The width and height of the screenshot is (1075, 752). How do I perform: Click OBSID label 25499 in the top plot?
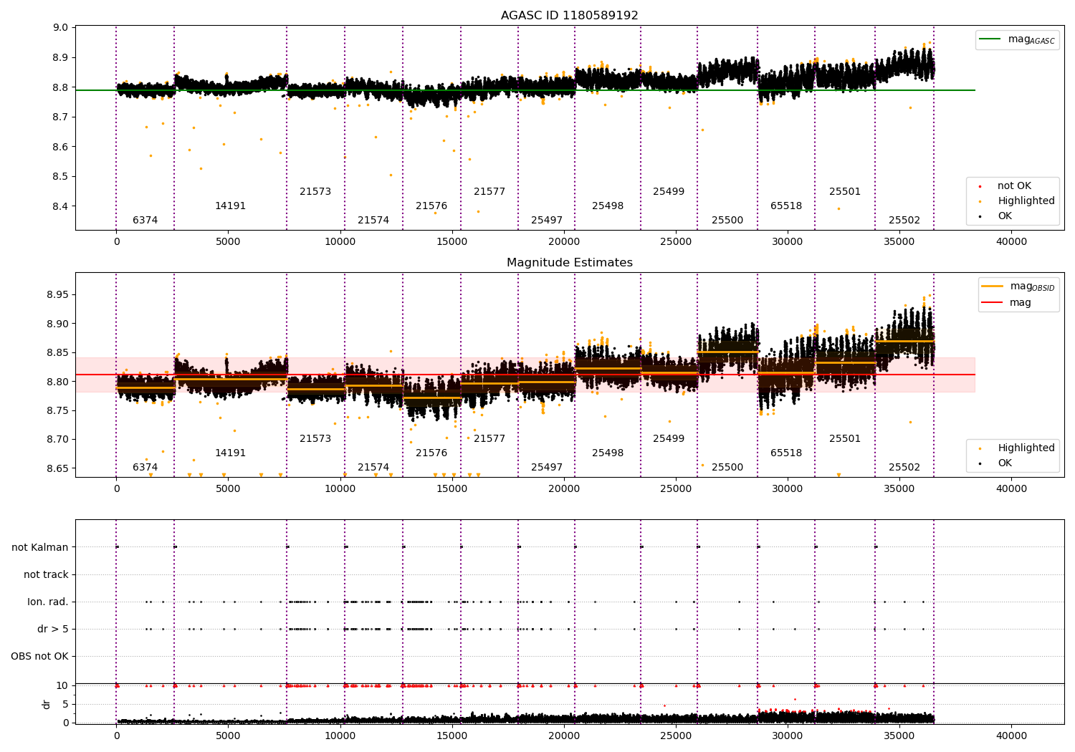pyautogui.click(x=669, y=192)
